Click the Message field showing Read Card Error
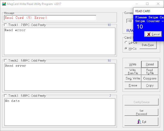 (x=50, y=18)
